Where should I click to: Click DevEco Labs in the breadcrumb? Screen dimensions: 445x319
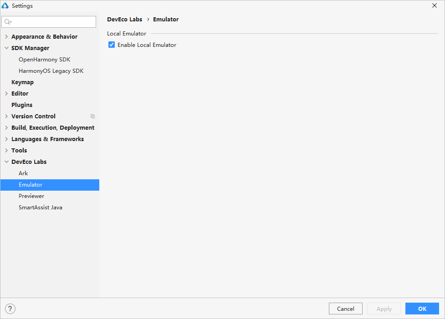click(125, 19)
